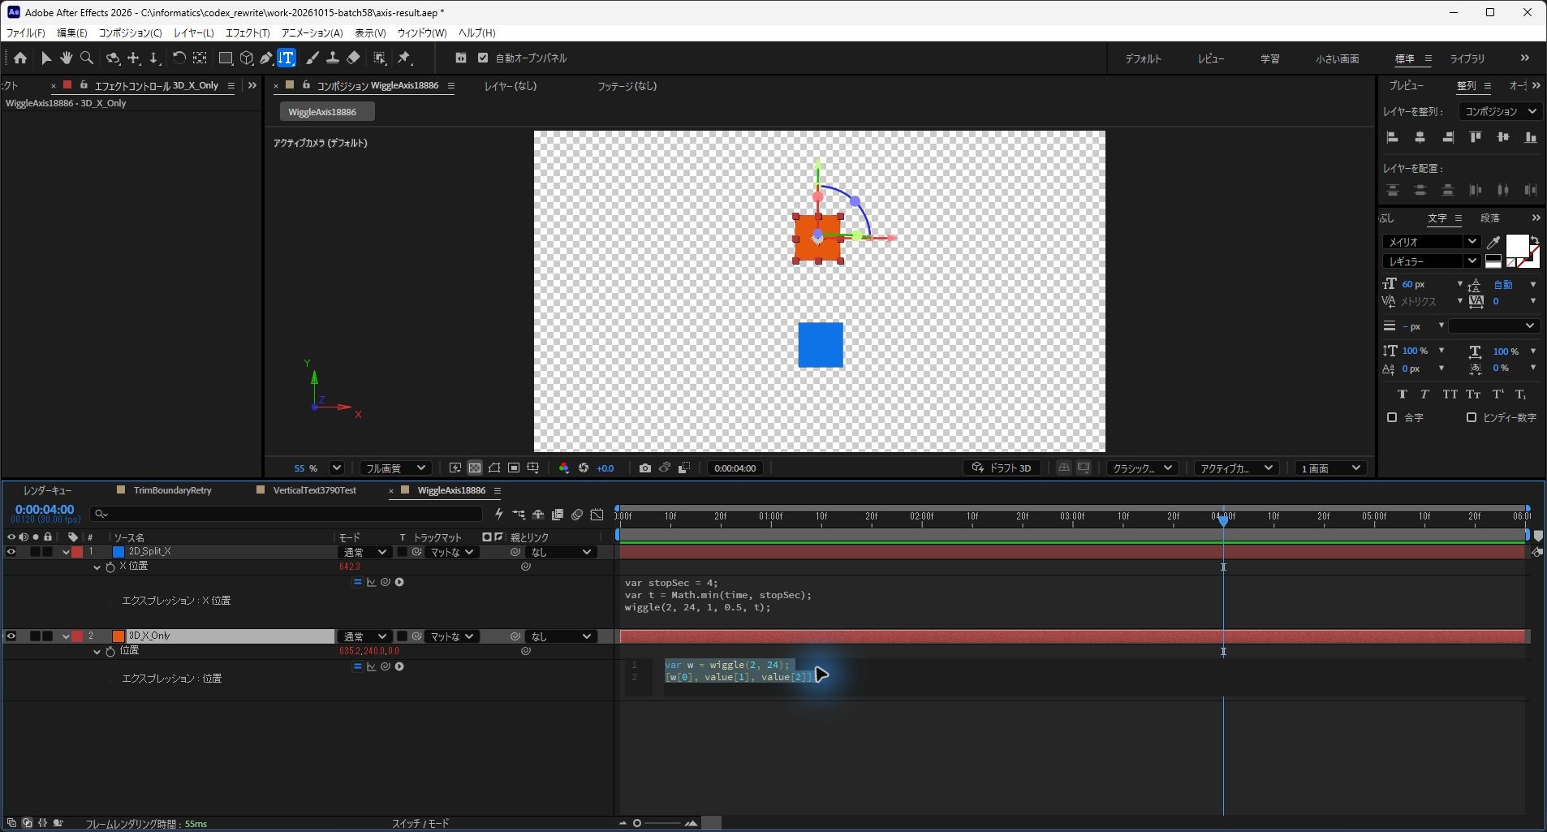Image resolution: width=1547 pixels, height=832 pixels.
Task: Pick the Hand tool
Action: (66, 58)
